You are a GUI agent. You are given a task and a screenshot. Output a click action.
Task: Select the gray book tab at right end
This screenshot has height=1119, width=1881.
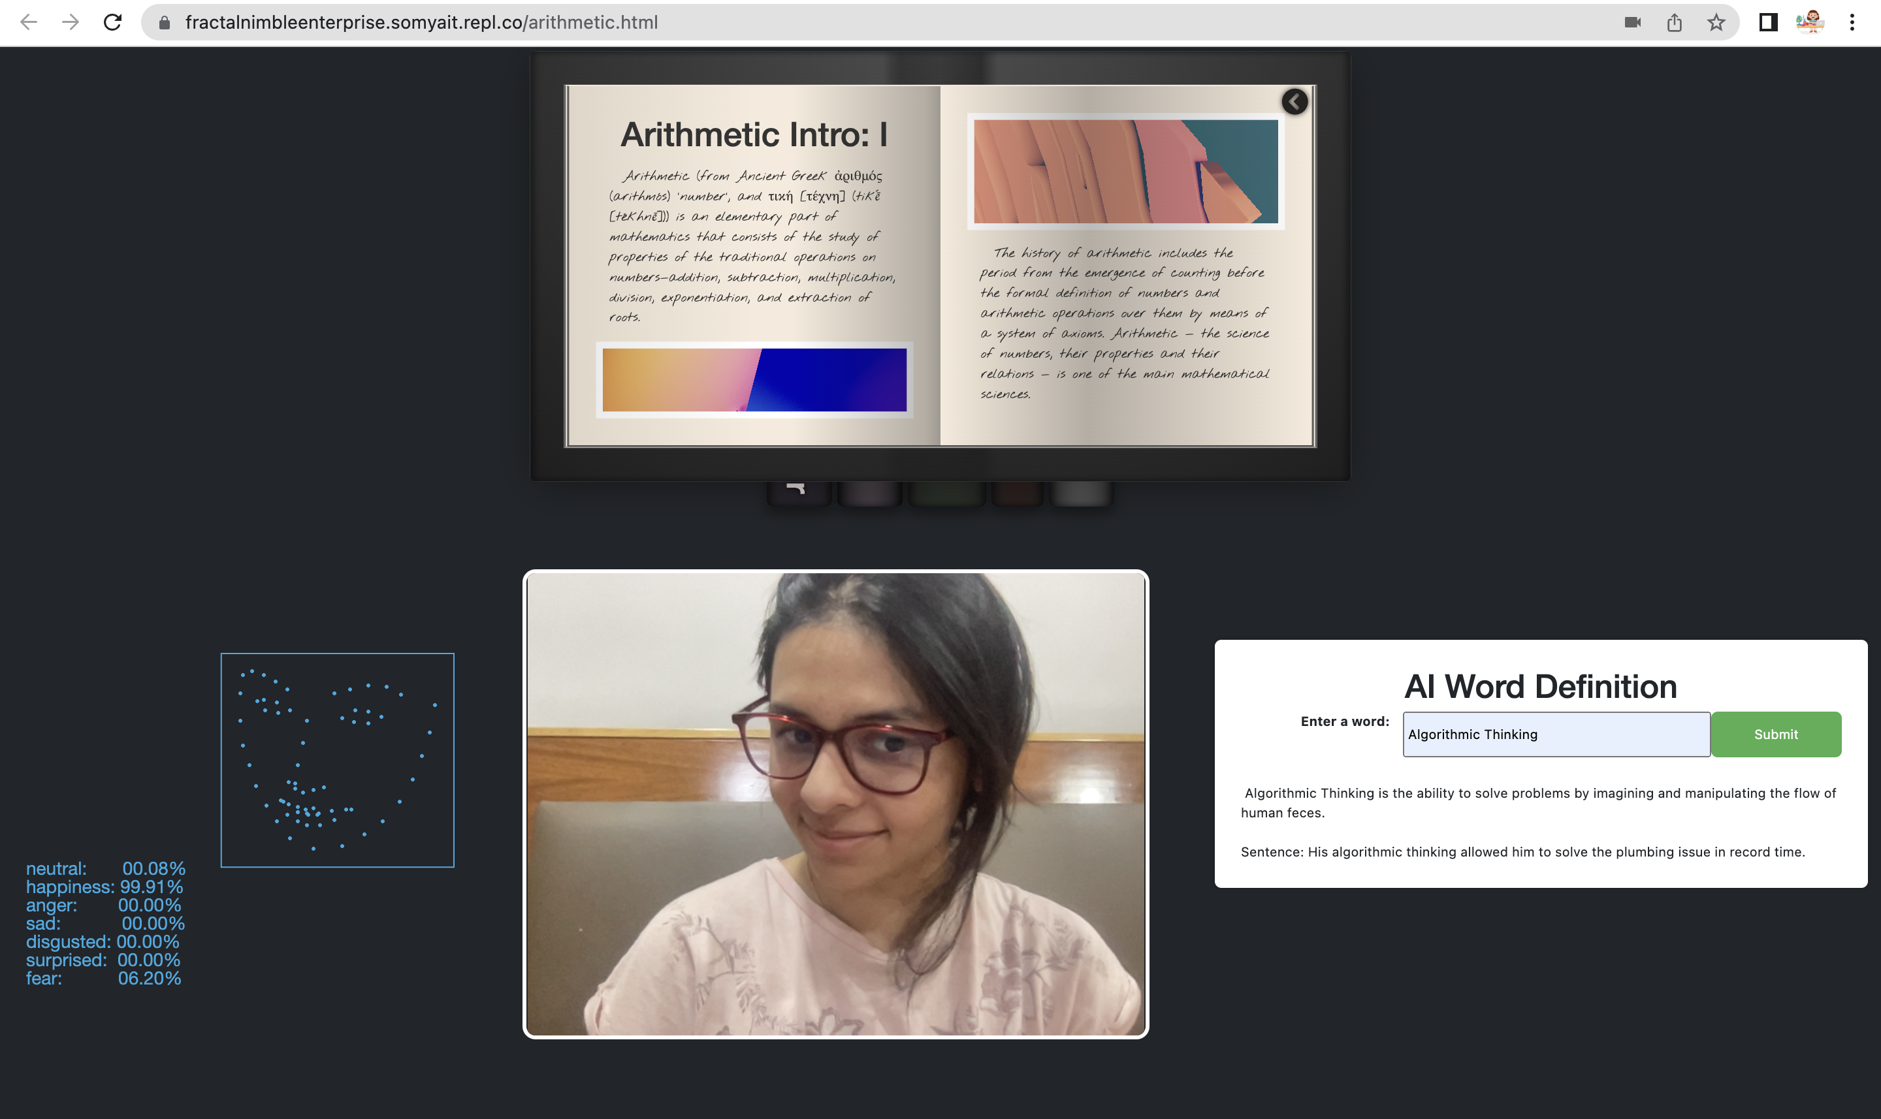(1081, 493)
